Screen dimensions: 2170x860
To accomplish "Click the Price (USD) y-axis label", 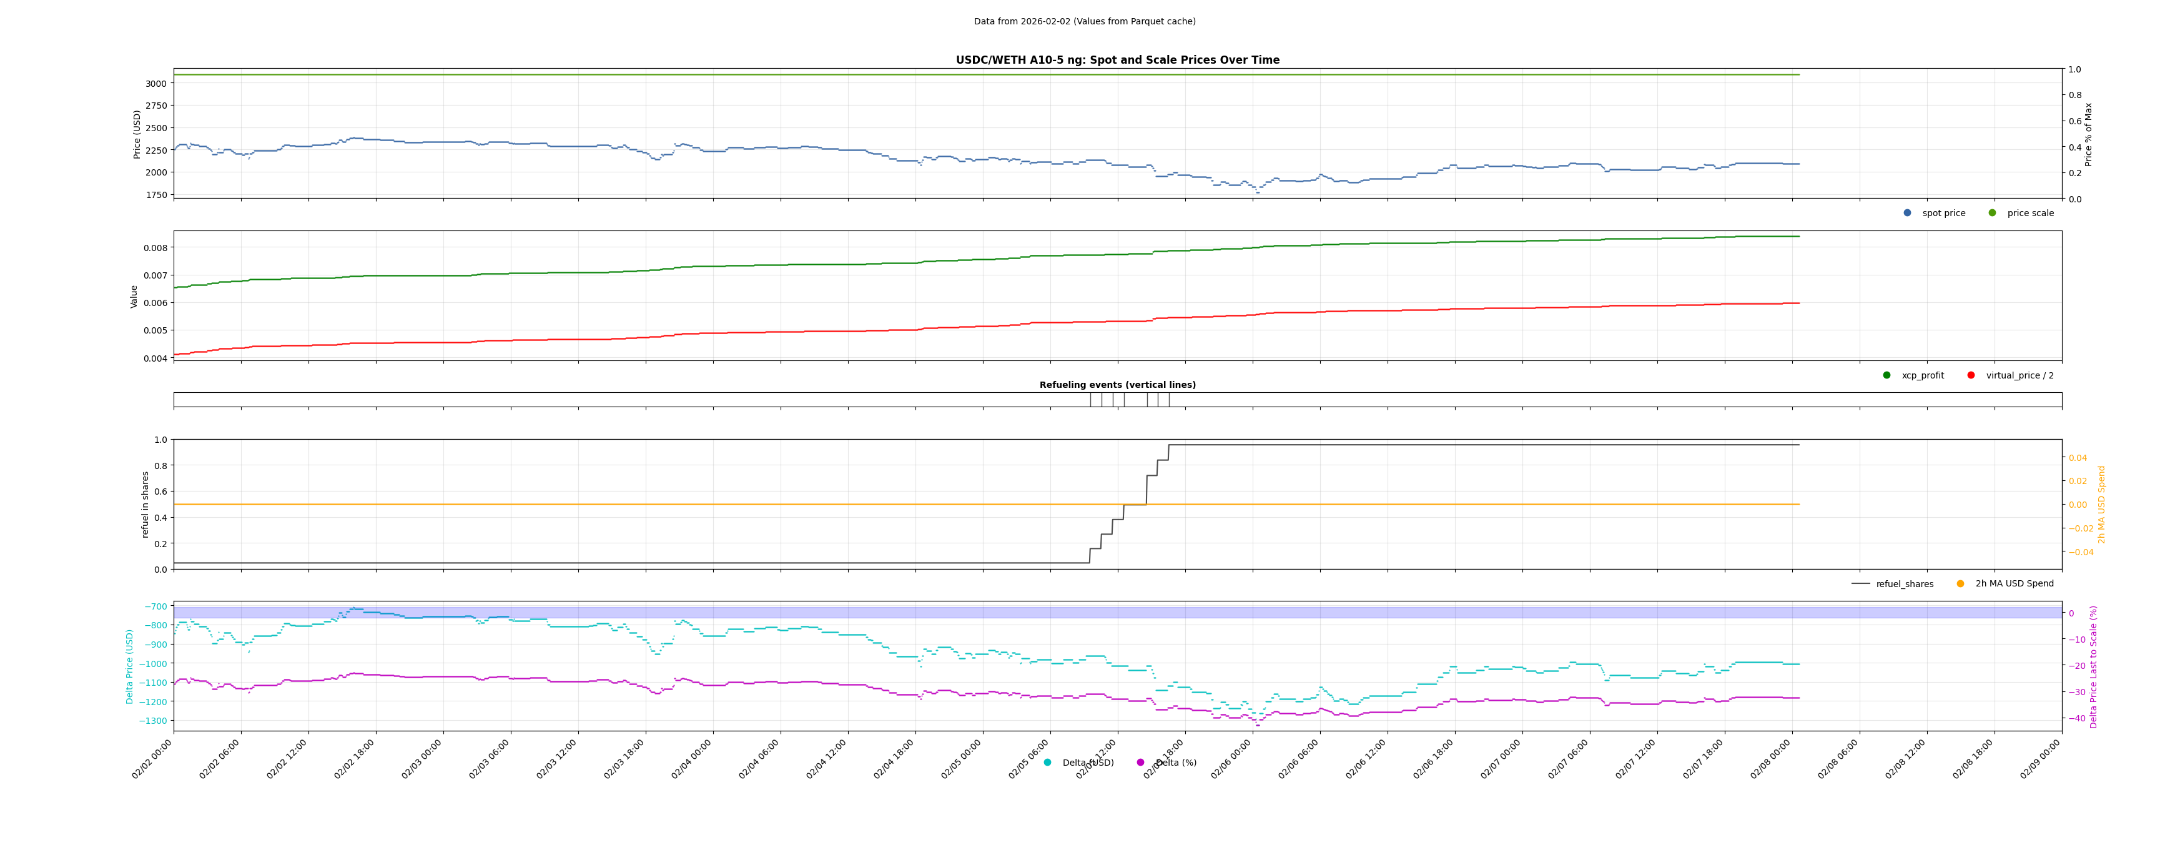I will pos(137,134).
